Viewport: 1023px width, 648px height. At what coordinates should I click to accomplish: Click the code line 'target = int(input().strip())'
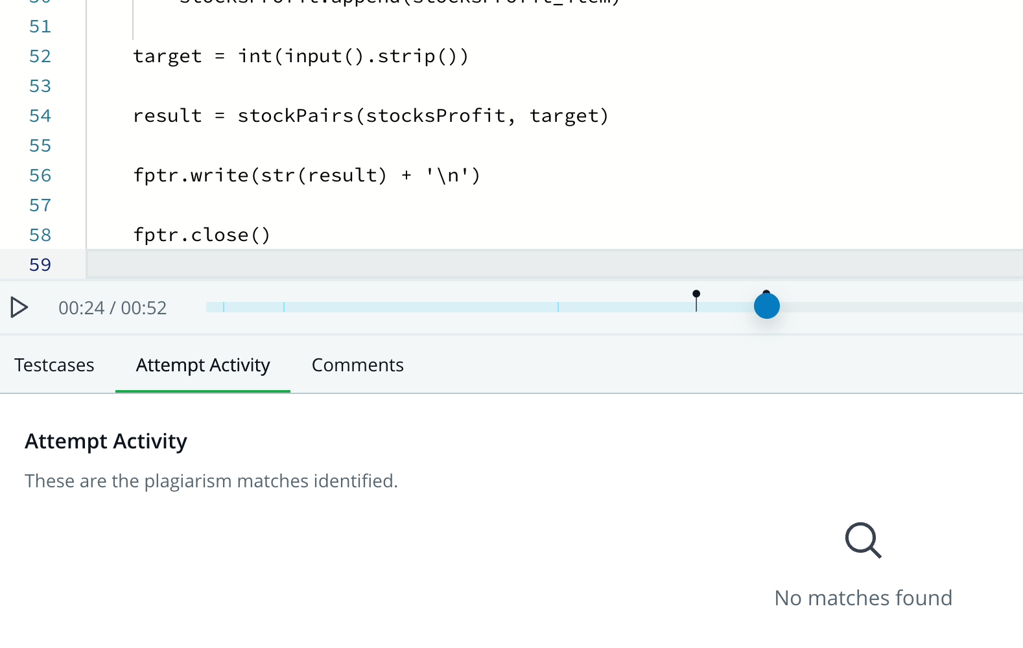(x=301, y=56)
